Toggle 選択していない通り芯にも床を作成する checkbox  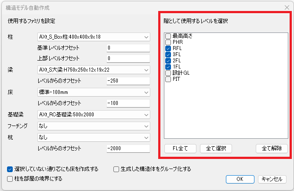pos(10,169)
